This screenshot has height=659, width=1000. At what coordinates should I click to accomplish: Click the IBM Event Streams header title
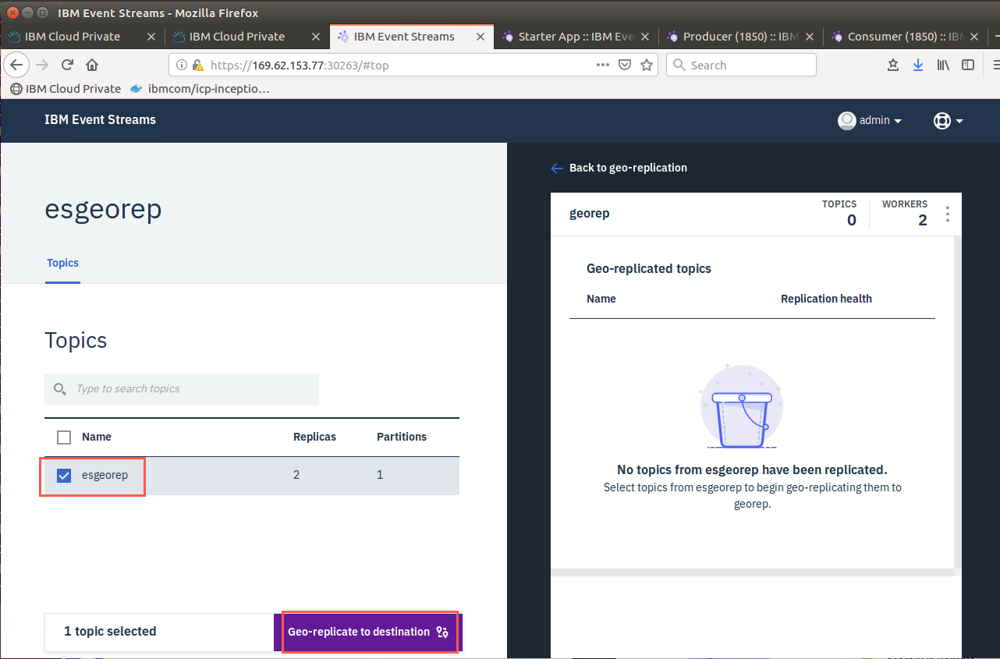point(100,120)
